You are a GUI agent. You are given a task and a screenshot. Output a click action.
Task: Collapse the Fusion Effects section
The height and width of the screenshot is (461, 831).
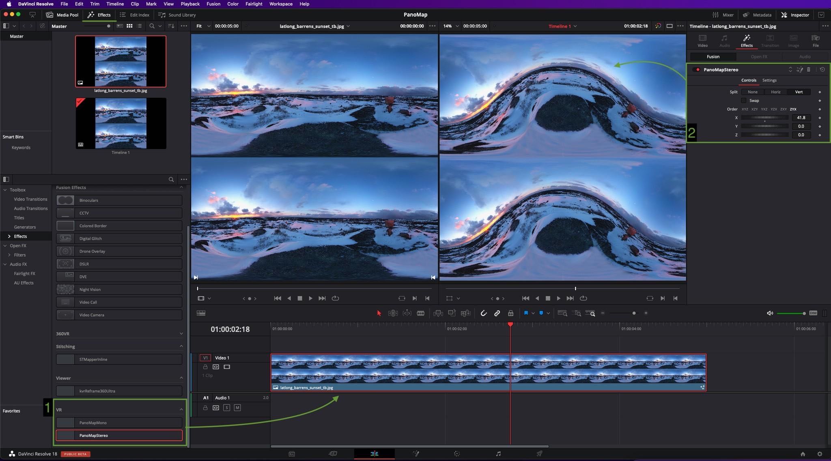tap(181, 187)
